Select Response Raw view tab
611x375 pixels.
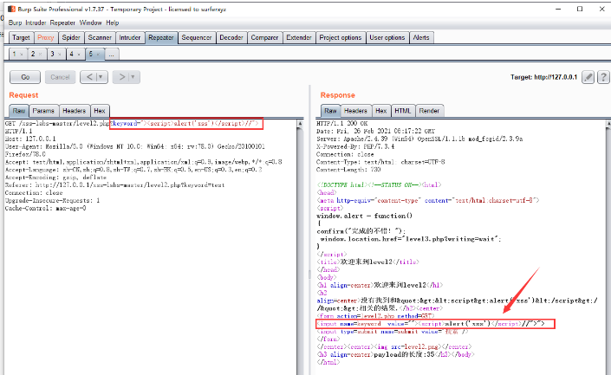click(330, 111)
